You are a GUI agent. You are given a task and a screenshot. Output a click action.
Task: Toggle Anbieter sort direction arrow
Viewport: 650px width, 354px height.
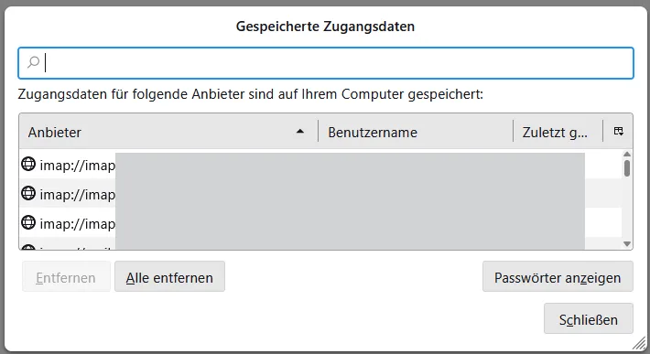click(x=300, y=132)
